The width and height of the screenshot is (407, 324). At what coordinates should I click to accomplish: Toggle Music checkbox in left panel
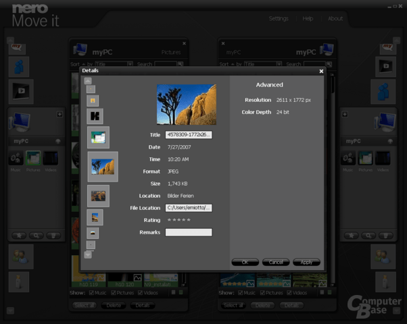click(91, 293)
